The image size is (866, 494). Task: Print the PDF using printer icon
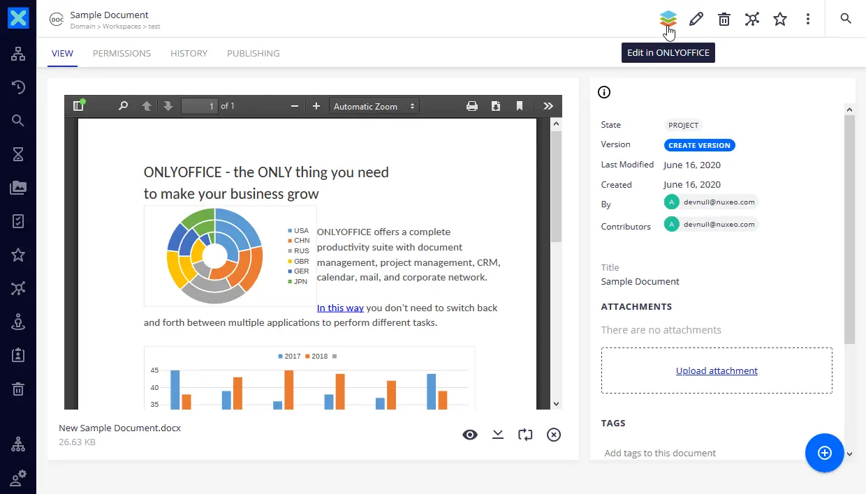click(x=472, y=106)
